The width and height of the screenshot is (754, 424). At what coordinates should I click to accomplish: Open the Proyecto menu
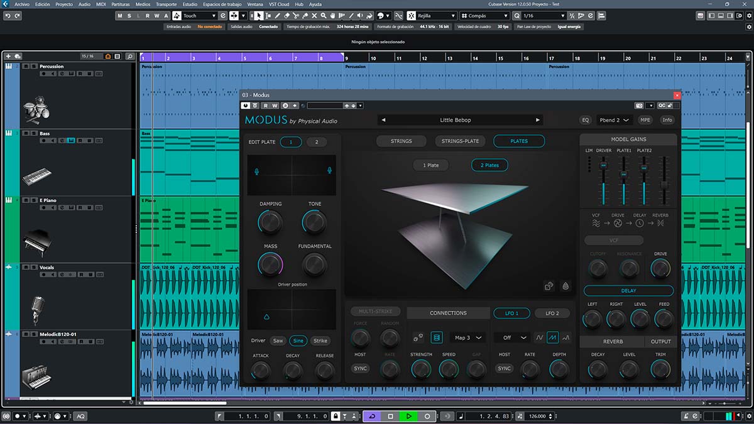(x=63, y=4)
